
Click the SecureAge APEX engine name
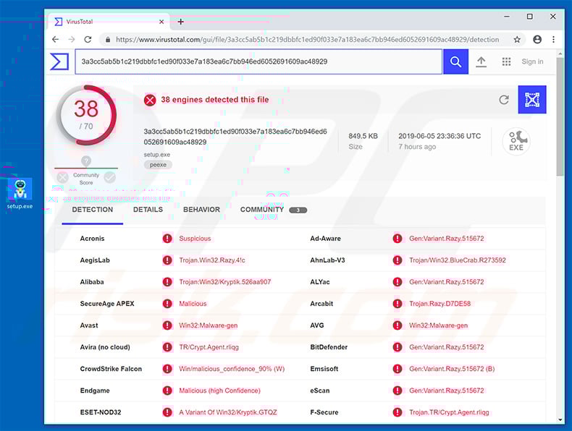coord(107,304)
